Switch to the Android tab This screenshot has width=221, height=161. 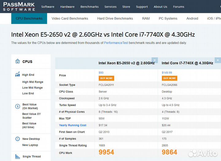coord(192,18)
